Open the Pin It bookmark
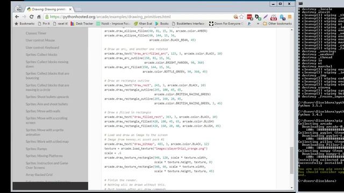Screen dimensions: 344x193 coord(44,24)
